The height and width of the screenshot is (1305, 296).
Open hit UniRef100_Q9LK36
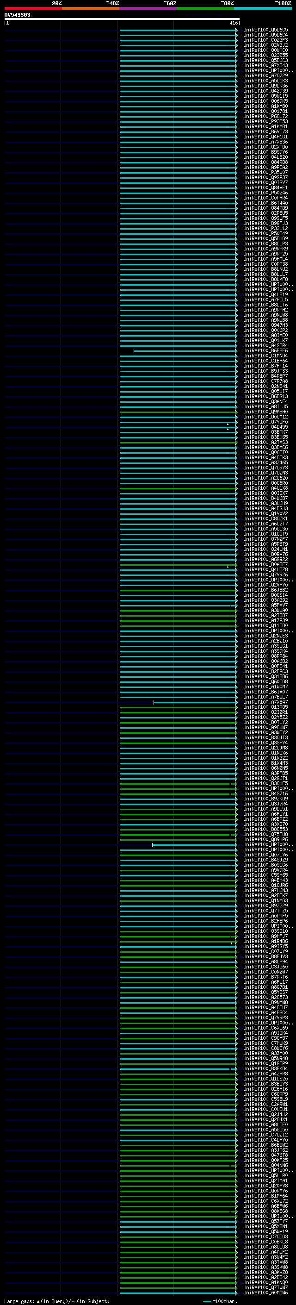click(265, 86)
